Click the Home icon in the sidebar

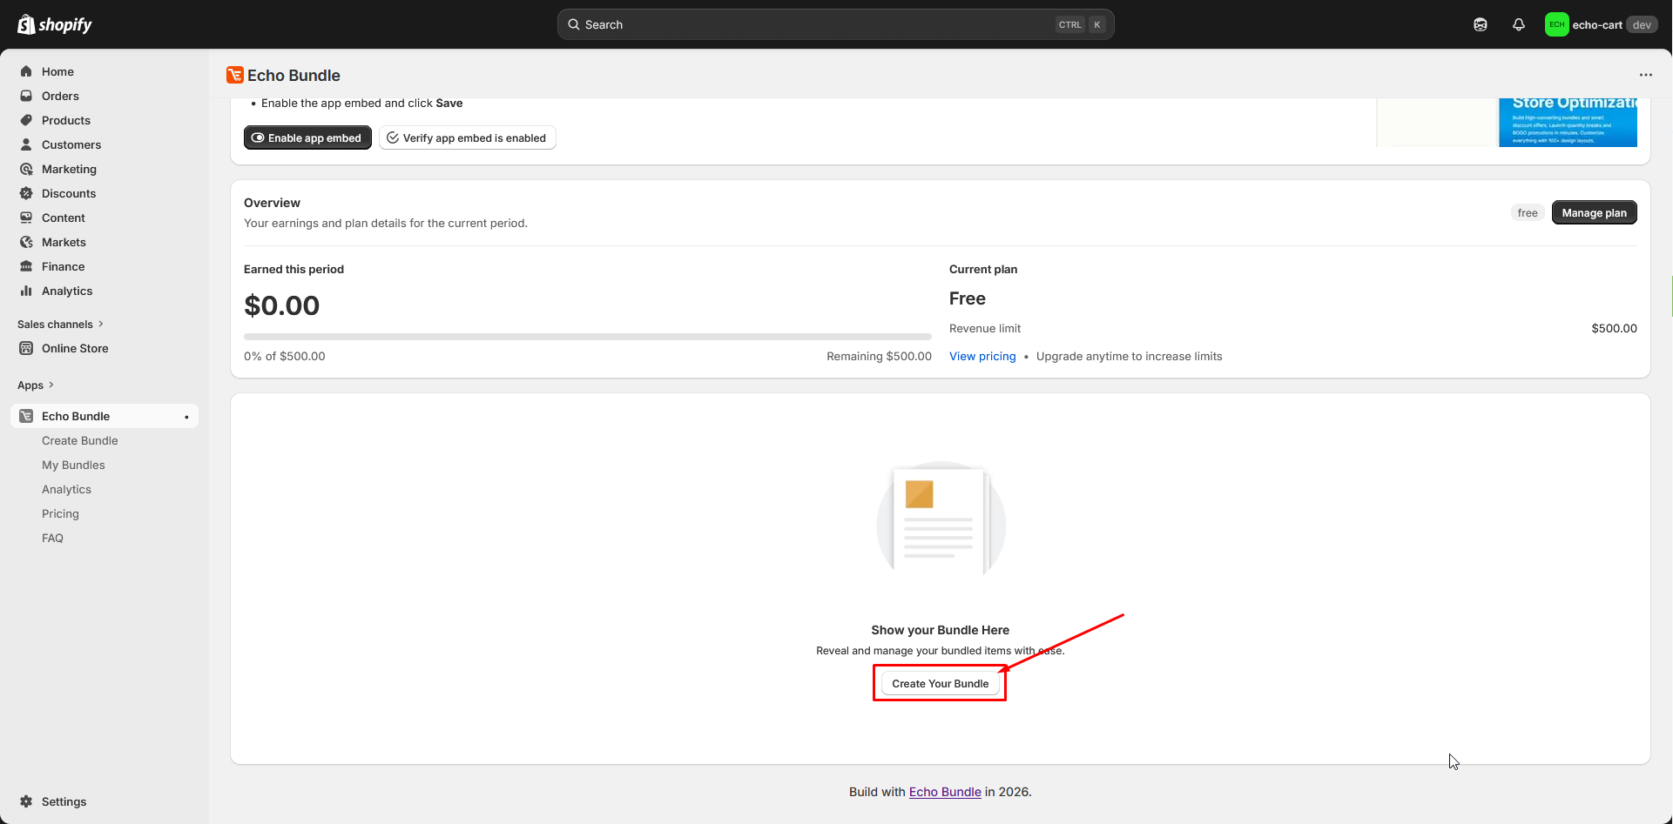pyautogui.click(x=26, y=71)
